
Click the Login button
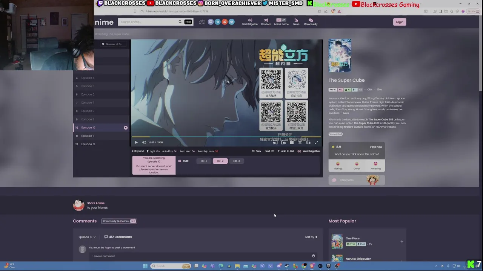tap(400, 22)
